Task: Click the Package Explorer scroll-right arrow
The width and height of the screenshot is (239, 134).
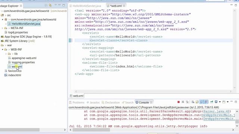Action: point(65,130)
